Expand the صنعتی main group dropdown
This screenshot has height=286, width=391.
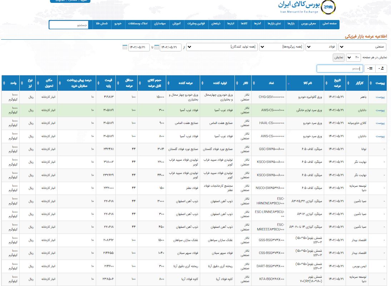coord(362,47)
